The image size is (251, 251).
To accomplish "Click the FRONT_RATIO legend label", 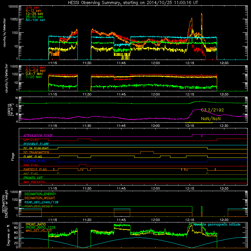I will tap(36, 224).
